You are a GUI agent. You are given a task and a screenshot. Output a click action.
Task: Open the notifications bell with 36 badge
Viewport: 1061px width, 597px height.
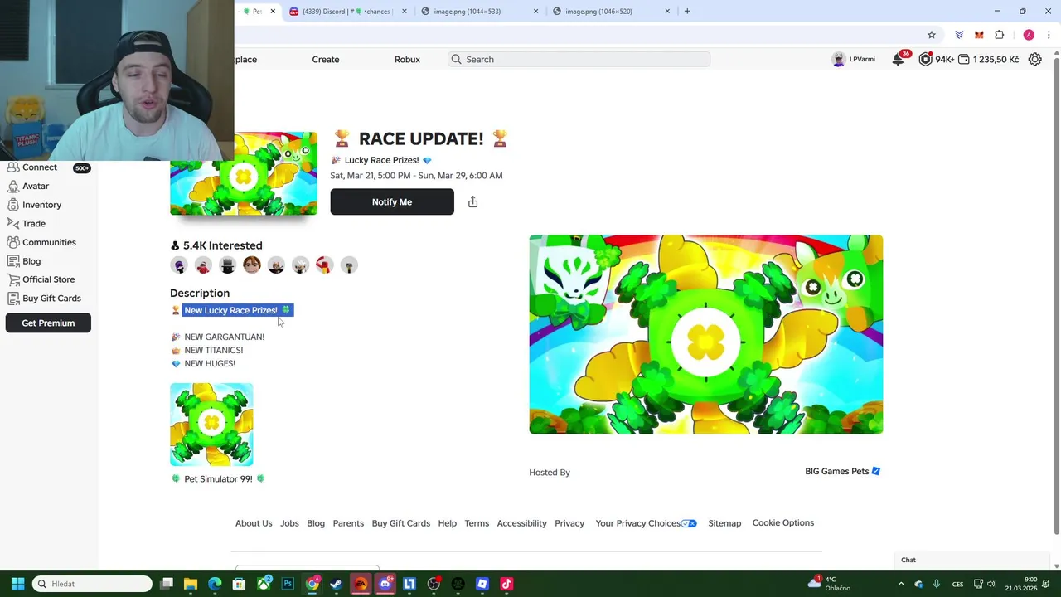(899, 59)
